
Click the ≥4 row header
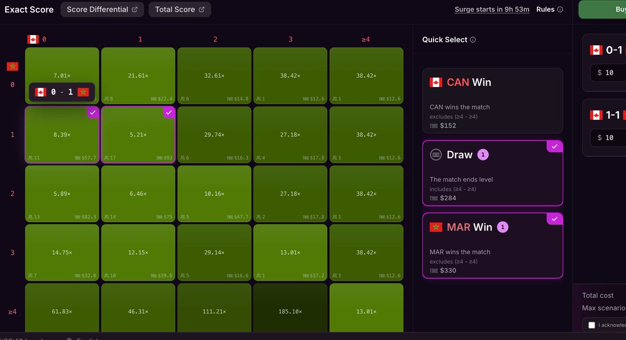click(13, 311)
